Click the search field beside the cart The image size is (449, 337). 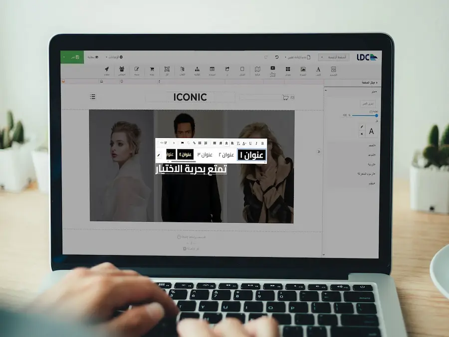click(x=260, y=97)
